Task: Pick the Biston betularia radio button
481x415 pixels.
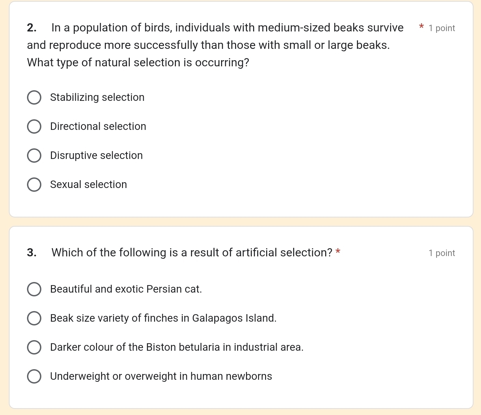Action: tap(34, 347)
